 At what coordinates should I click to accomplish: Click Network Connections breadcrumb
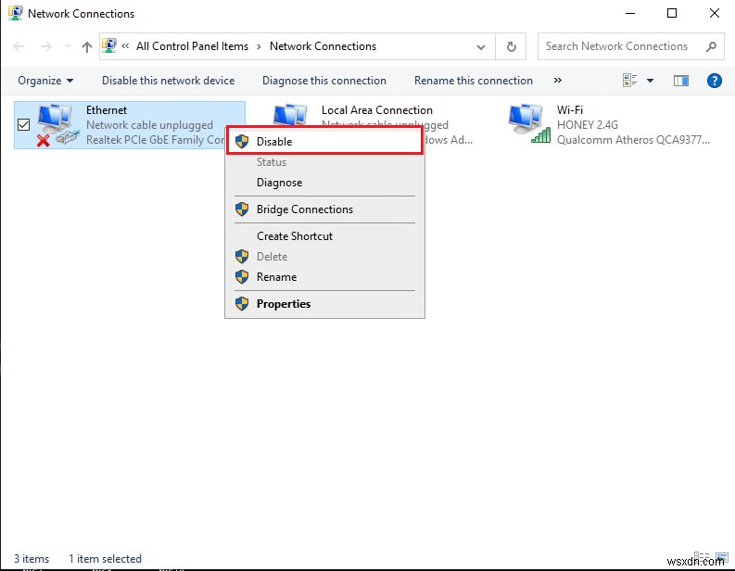323,46
